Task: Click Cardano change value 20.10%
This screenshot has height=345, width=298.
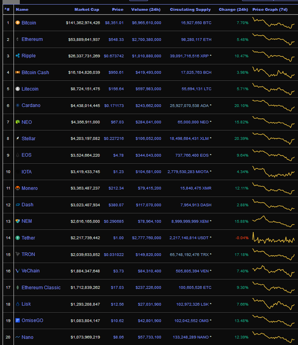Action: [x=242, y=106]
